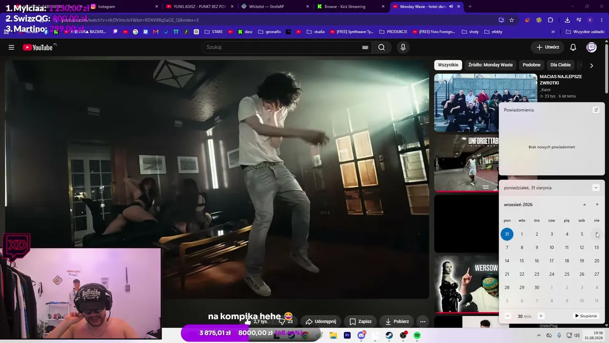Select day 24 in the calendar

[x=552, y=274]
